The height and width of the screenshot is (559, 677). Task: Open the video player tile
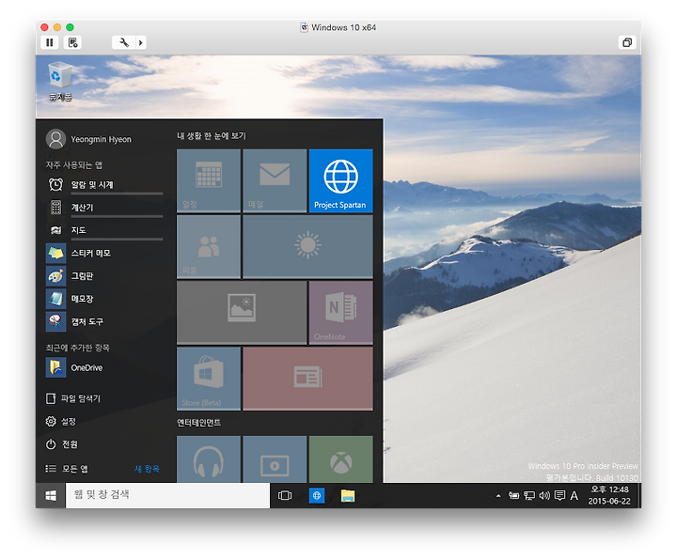click(275, 459)
